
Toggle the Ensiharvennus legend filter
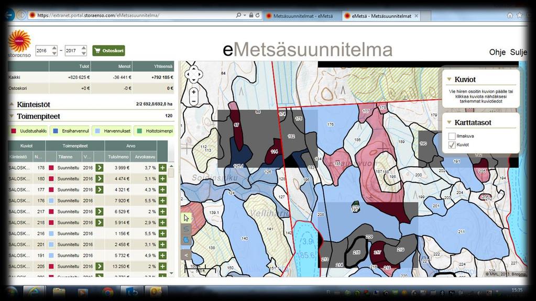coord(70,131)
